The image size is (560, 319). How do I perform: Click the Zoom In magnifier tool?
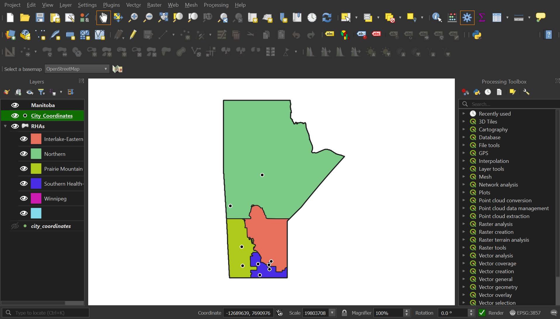(133, 18)
